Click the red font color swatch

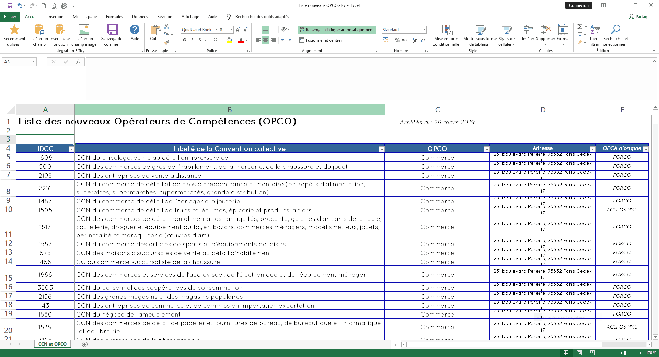[241, 40]
